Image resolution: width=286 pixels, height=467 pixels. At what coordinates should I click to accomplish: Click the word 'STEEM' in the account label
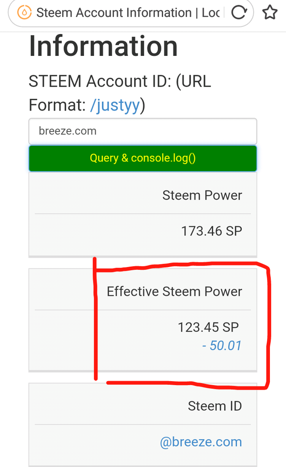tap(55, 82)
